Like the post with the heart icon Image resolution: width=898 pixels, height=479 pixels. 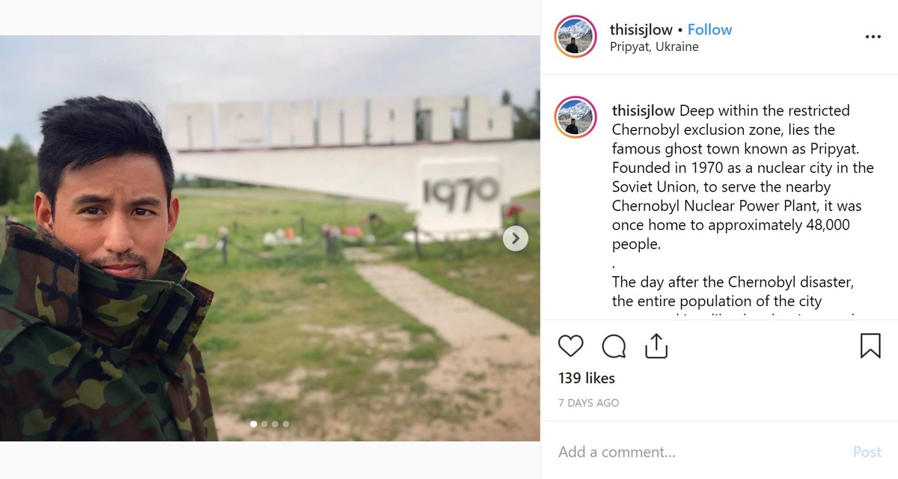(x=571, y=346)
